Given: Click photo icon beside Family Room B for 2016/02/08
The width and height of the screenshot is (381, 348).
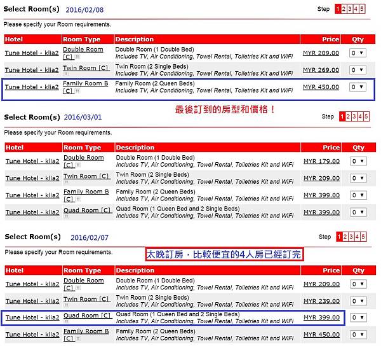Looking at the screenshot, I should (77, 91).
